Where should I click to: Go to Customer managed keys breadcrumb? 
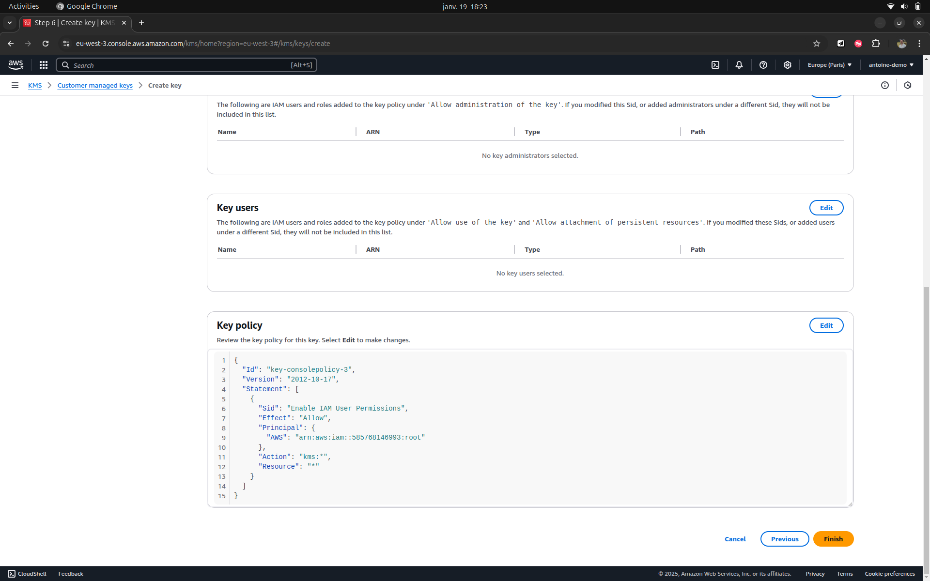pyautogui.click(x=95, y=85)
